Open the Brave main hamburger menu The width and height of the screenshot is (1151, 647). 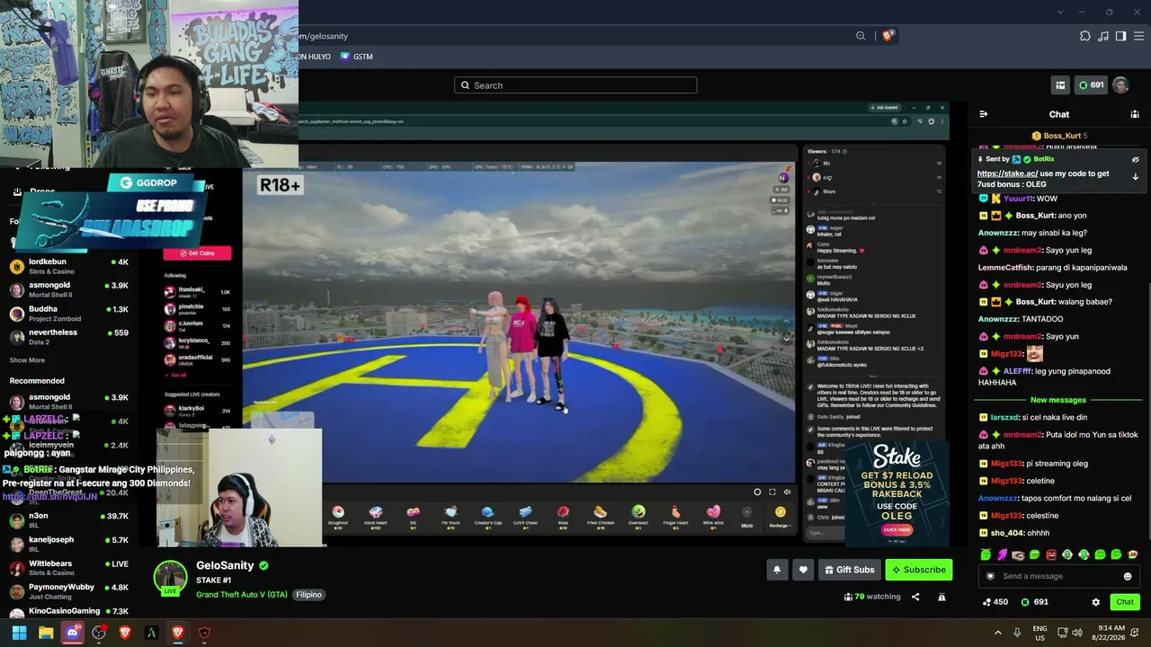tap(1139, 36)
